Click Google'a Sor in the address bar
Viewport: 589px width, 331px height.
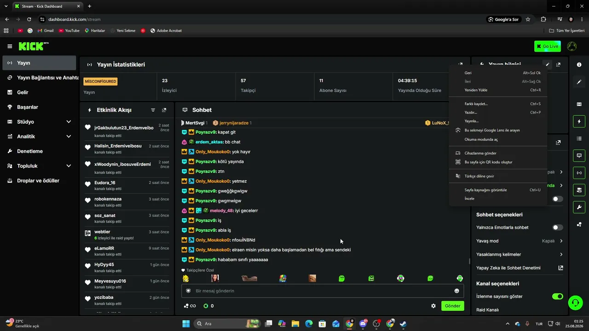pyautogui.click(x=503, y=19)
